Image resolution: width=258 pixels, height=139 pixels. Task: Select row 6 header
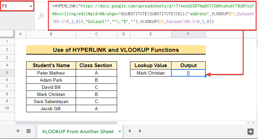(x=7, y=80)
